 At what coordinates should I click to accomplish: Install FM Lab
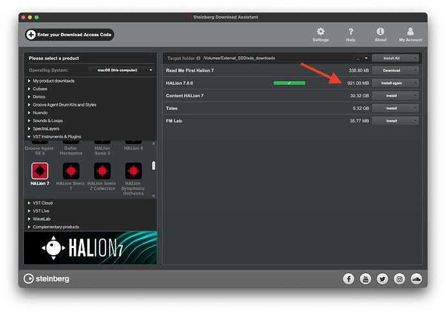(392, 121)
